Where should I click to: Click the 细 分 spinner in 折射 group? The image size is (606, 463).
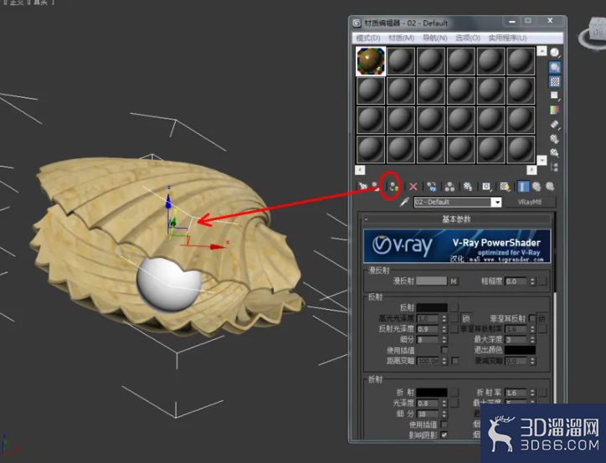[x=444, y=414]
